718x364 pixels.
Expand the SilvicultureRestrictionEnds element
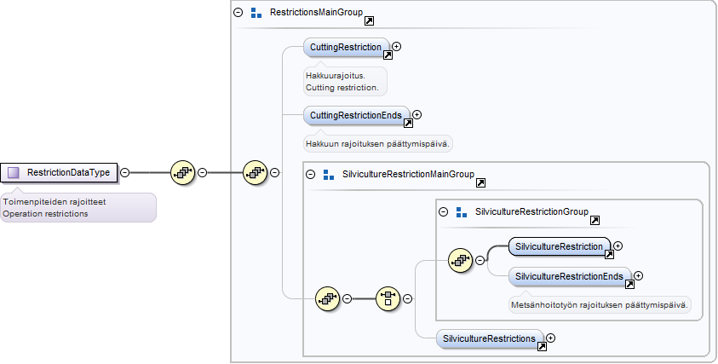point(639,275)
